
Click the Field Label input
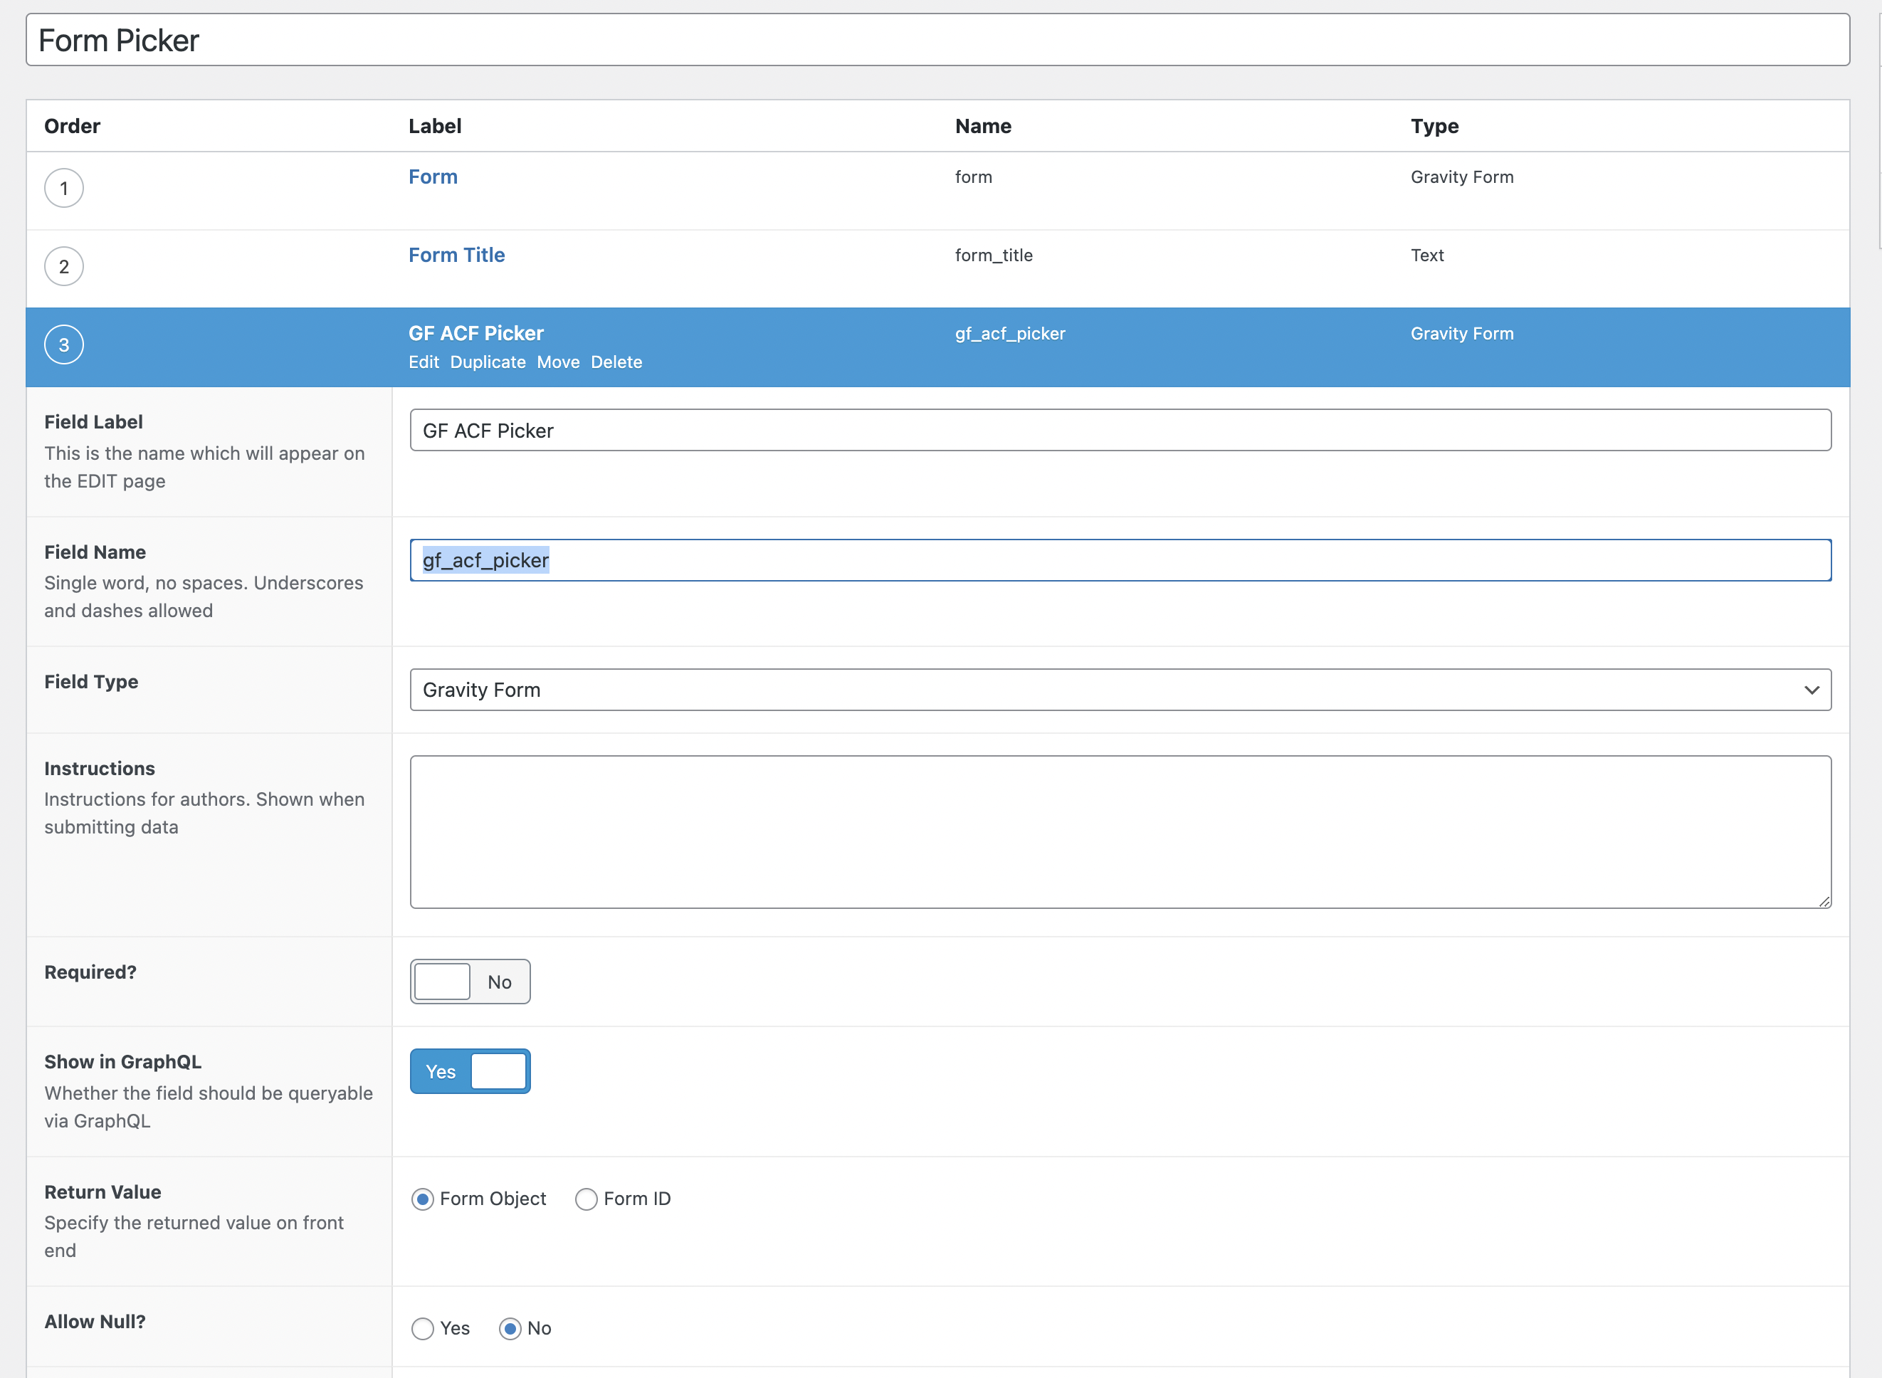click(1120, 431)
